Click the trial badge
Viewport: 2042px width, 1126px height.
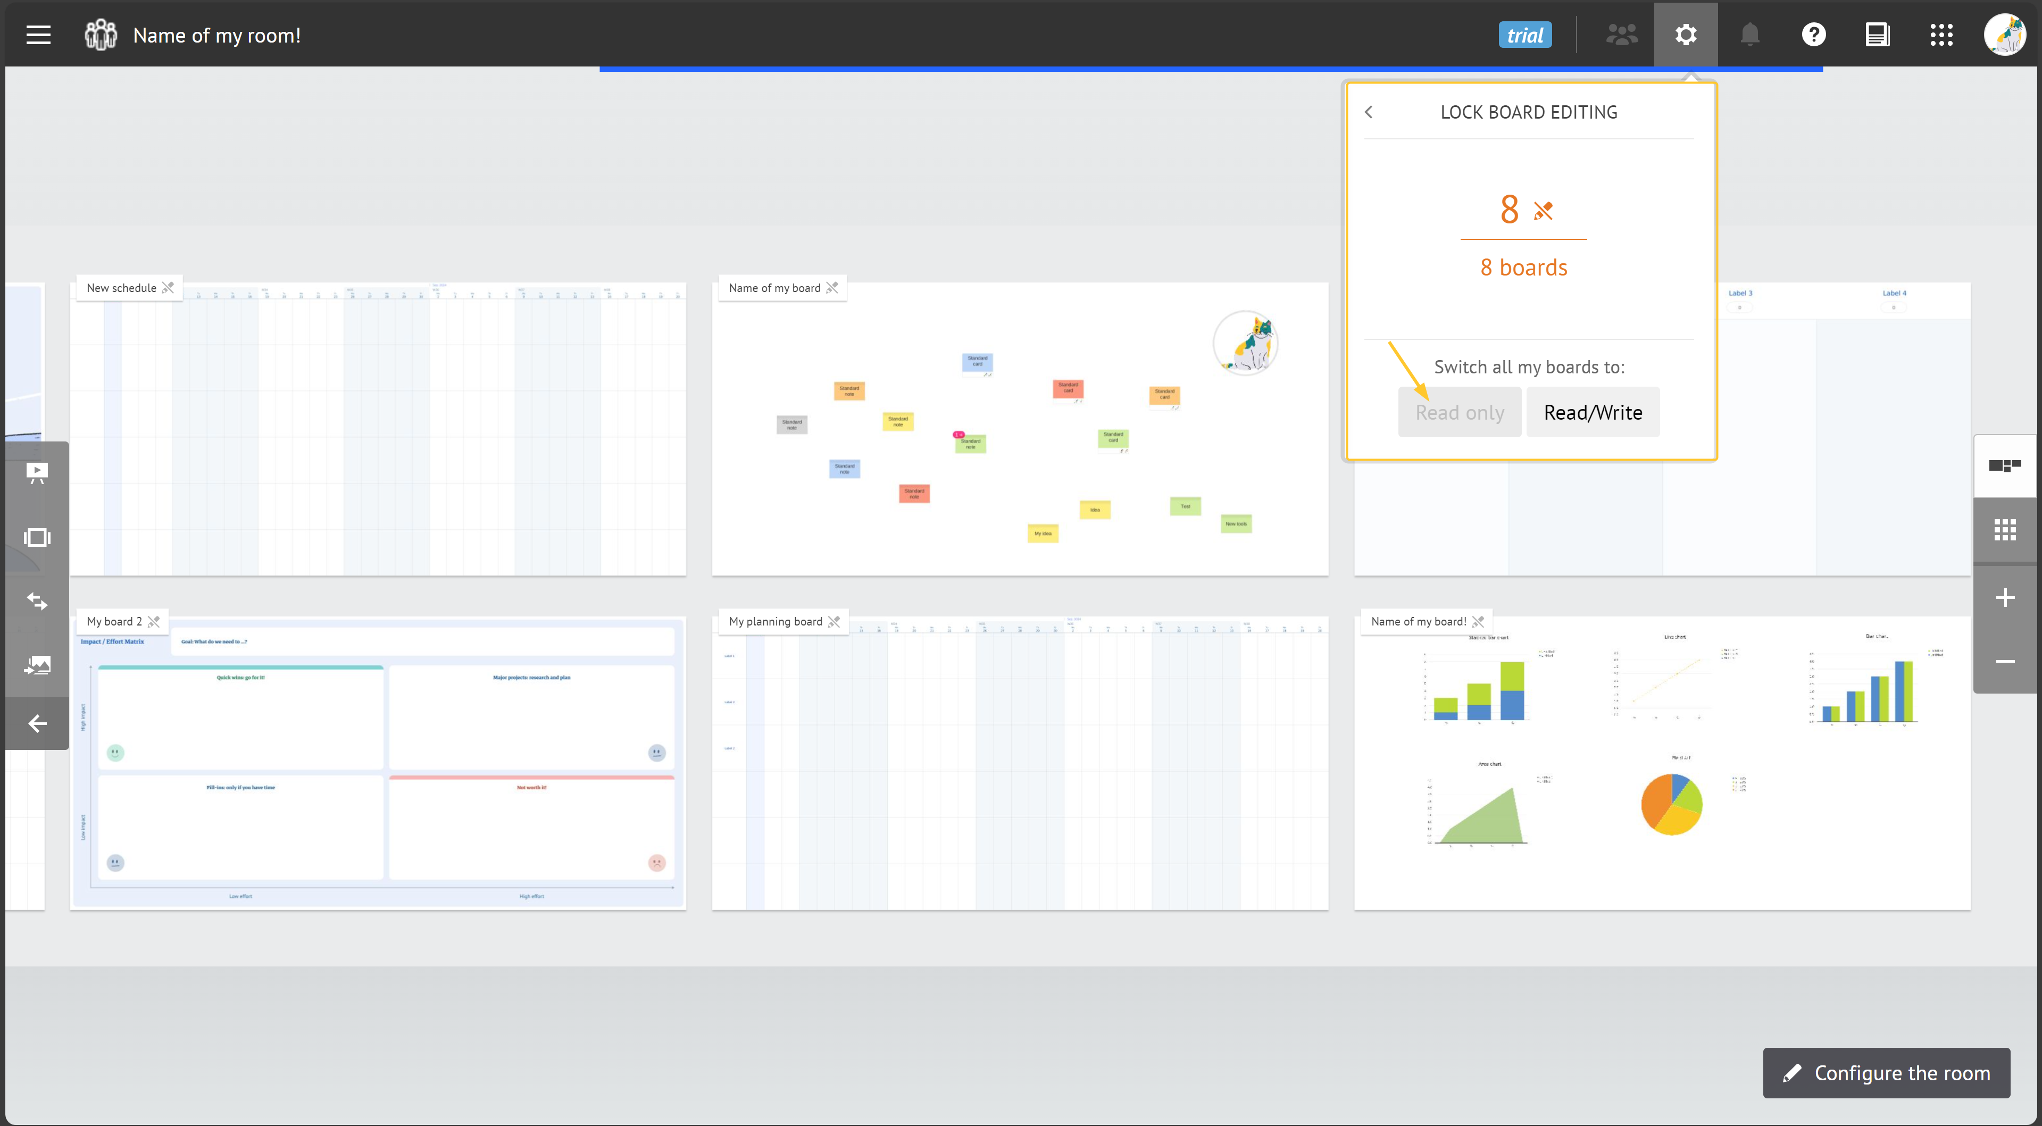coord(1524,35)
